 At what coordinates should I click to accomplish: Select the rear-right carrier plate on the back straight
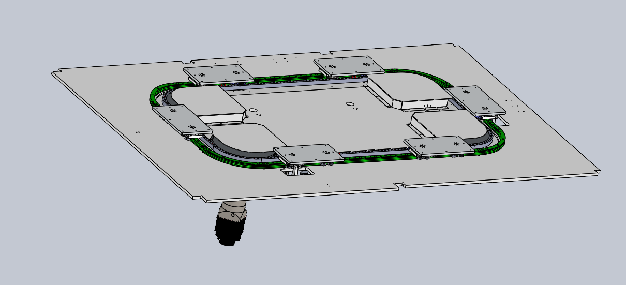pyautogui.click(x=349, y=65)
